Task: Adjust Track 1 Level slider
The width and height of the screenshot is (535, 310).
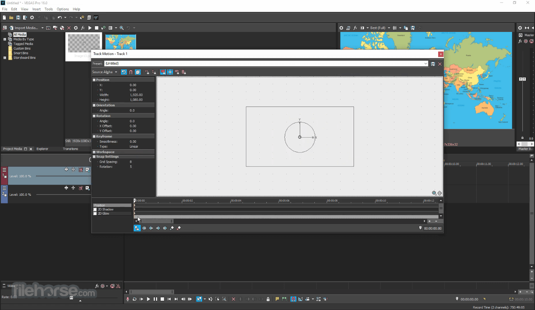Action: click(63, 176)
